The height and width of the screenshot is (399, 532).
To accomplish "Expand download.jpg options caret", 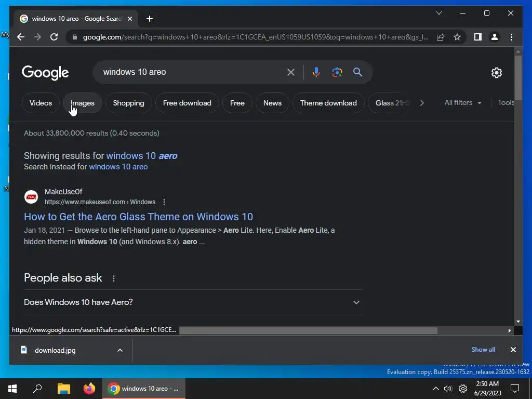I will (120, 350).
